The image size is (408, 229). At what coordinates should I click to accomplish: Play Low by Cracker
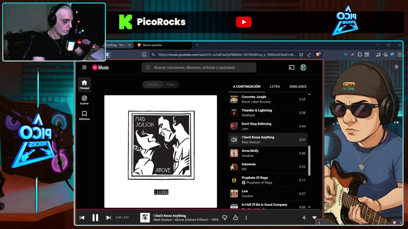point(268,193)
